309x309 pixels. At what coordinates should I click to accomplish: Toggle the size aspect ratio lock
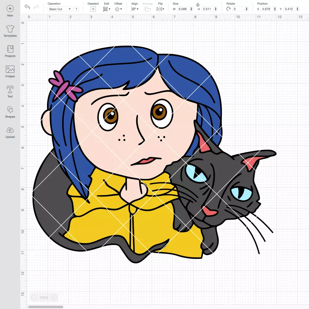[198, 5]
